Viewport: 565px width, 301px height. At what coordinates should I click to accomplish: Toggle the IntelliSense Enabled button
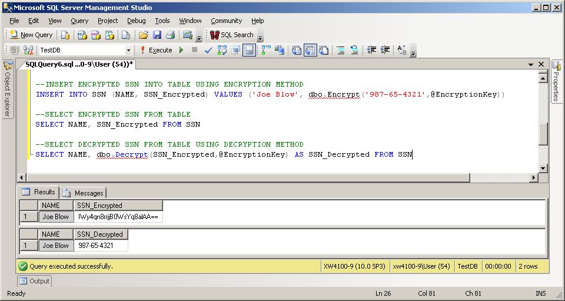[x=250, y=50]
